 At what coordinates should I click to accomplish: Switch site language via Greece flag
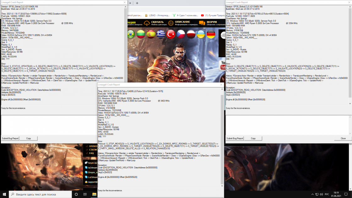[x=161, y=34]
